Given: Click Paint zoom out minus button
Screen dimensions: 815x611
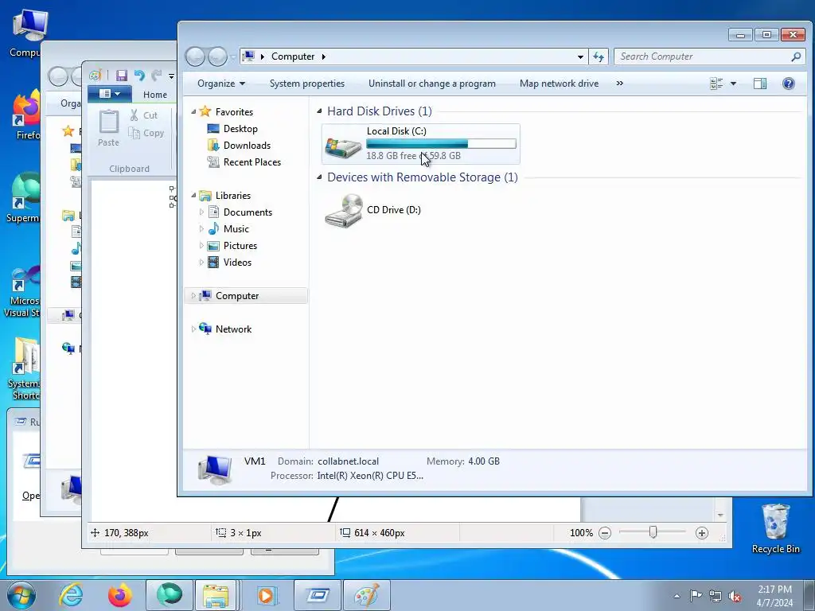Looking at the screenshot, I should [x=605, y=533].
